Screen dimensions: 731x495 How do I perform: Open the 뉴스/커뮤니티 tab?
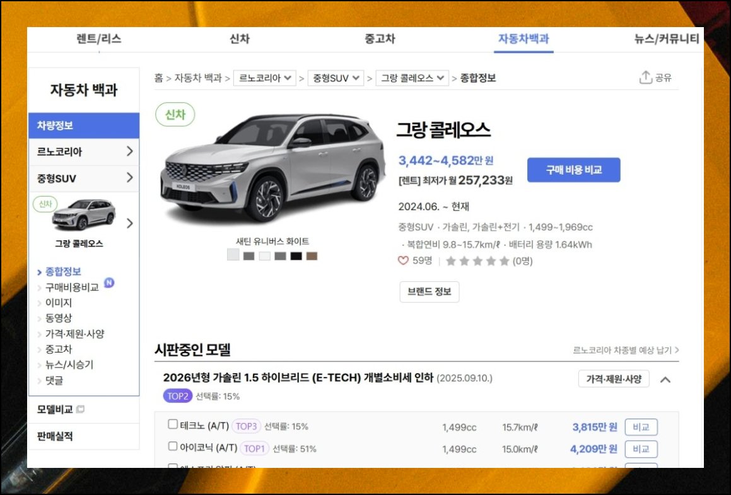click(667, 38)
